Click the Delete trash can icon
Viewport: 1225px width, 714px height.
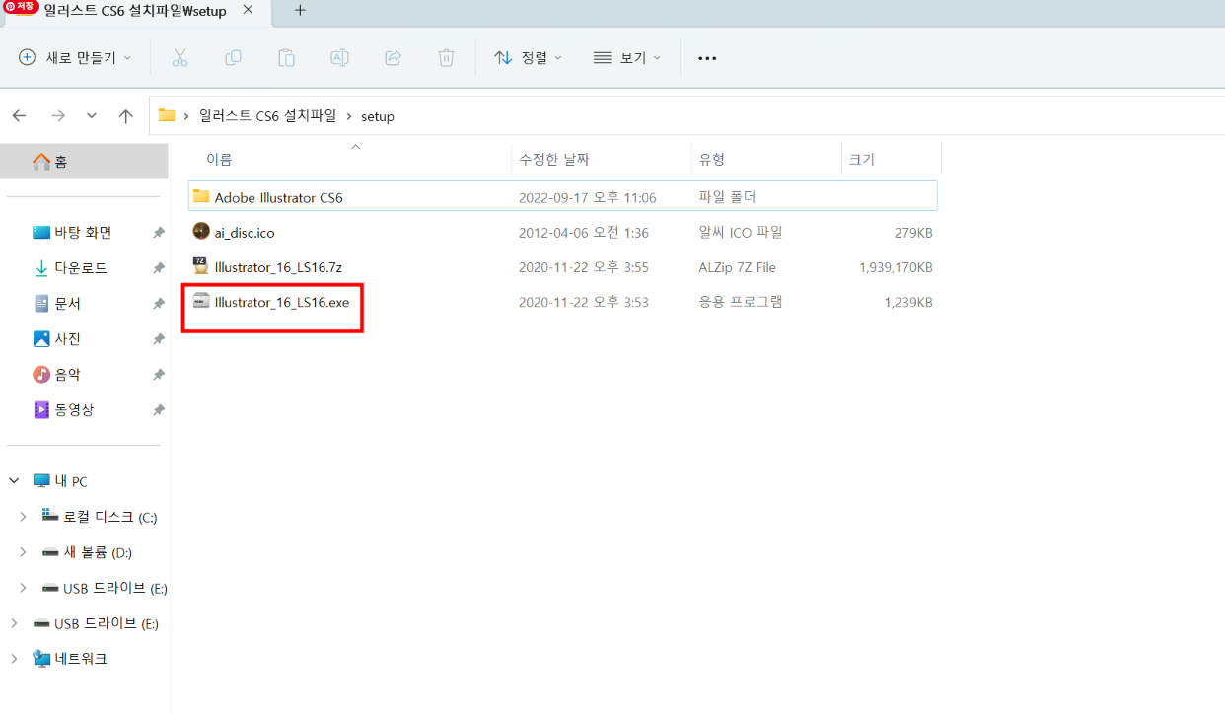click(x=446, y=58)
